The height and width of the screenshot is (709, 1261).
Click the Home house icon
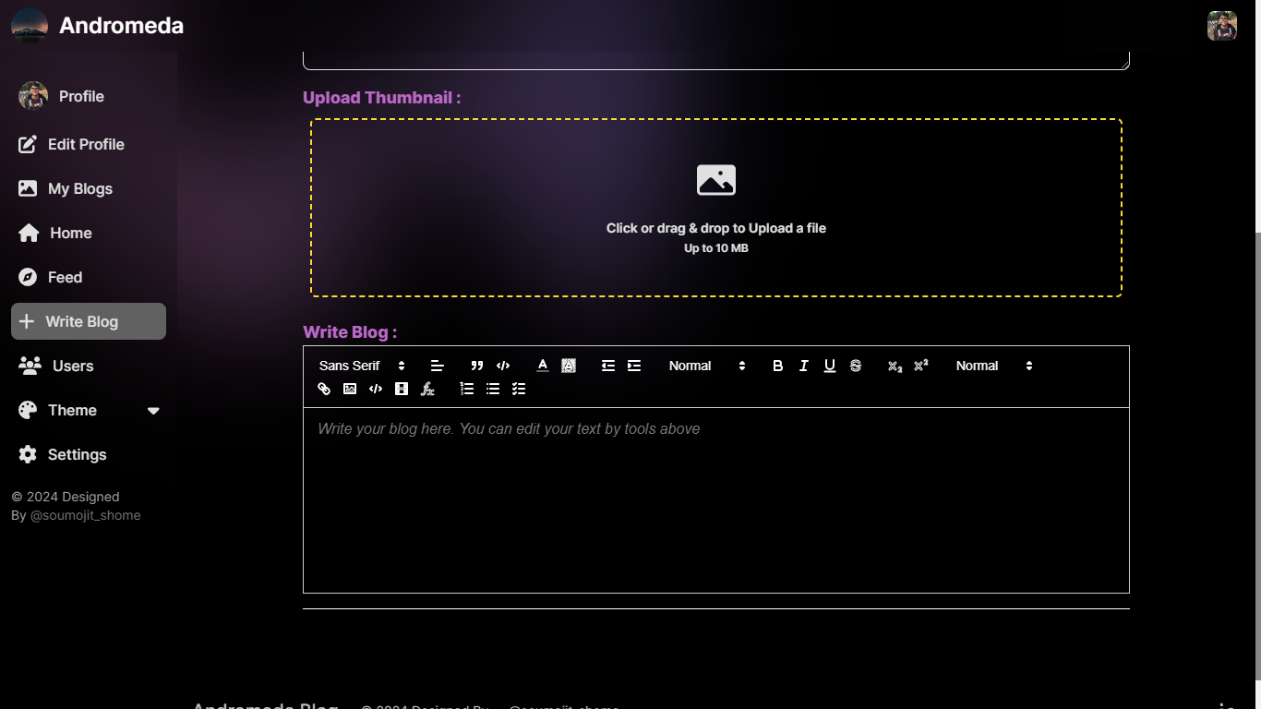click(x=29, y=233)
